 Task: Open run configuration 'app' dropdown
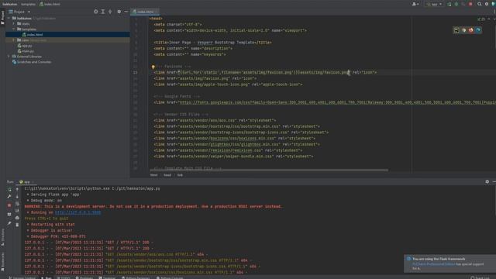(x=434, y=4)
